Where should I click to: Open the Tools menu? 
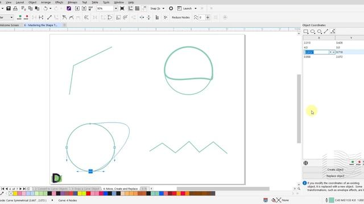106,2
